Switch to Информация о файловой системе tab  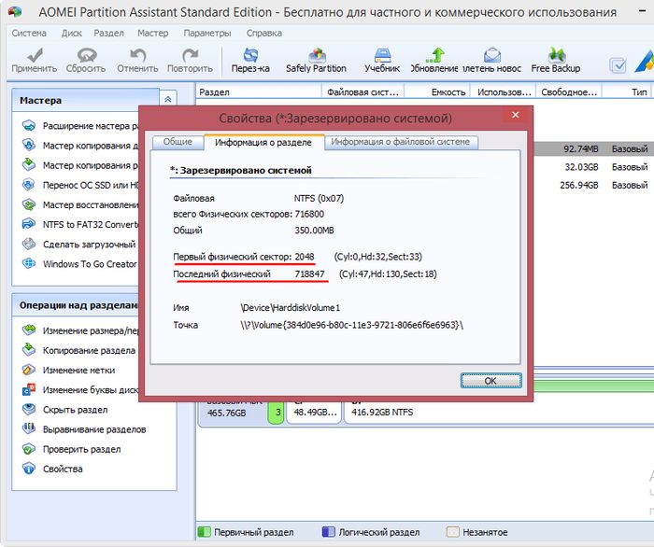(402, 142)
